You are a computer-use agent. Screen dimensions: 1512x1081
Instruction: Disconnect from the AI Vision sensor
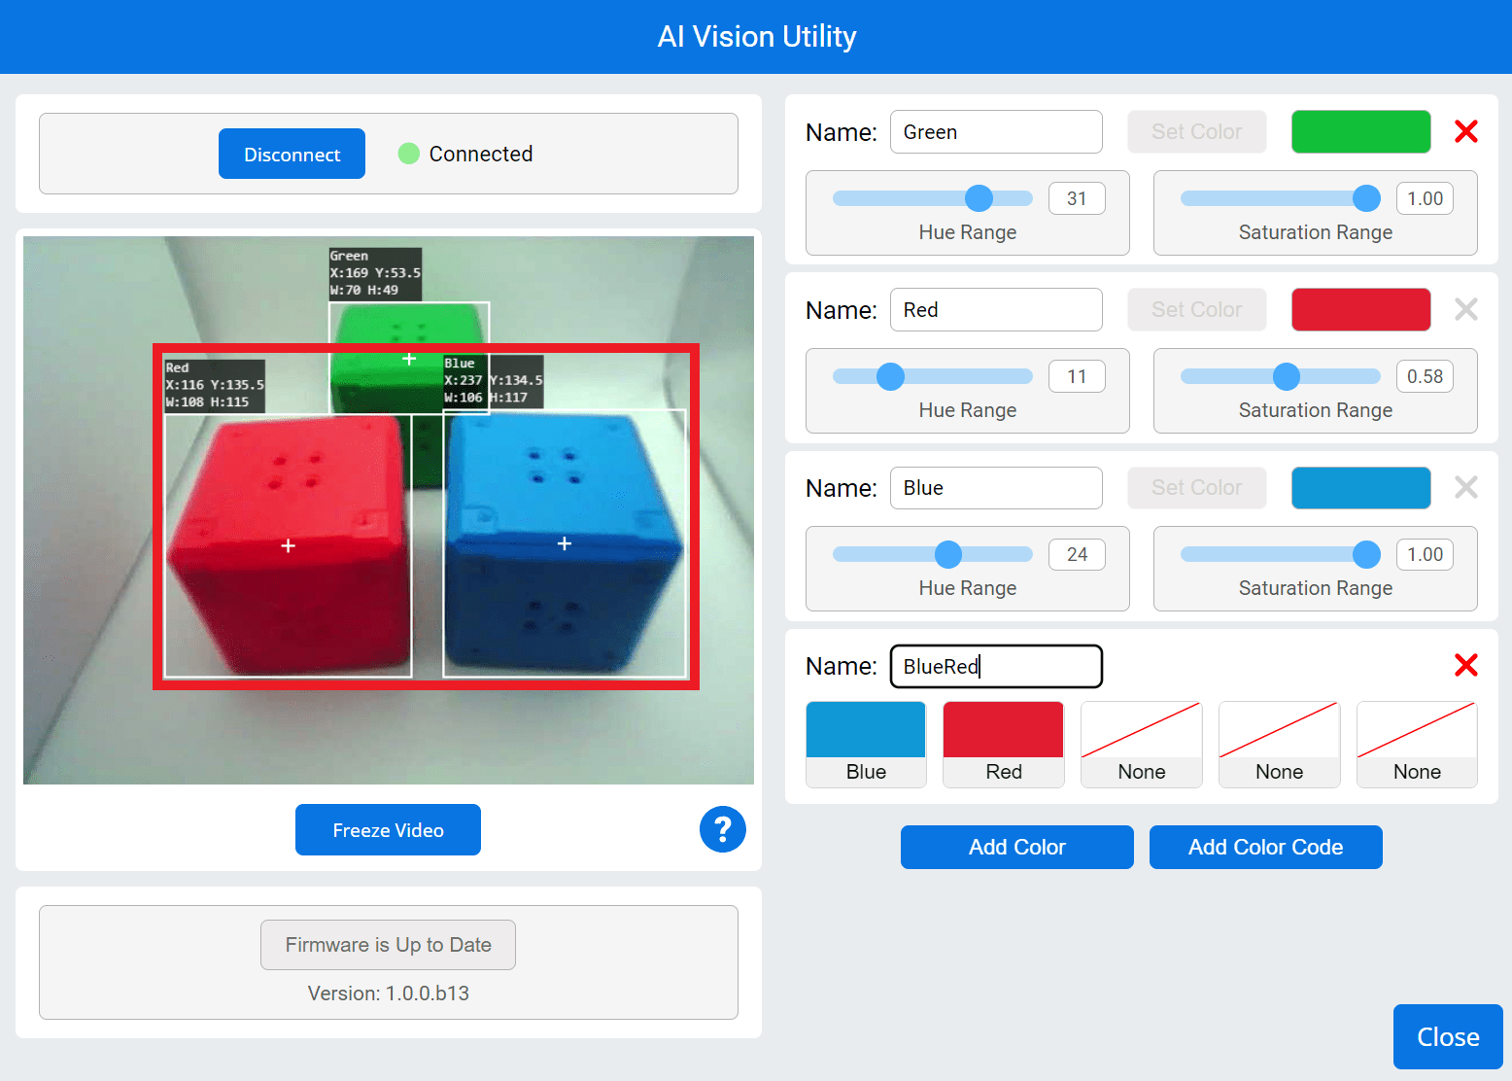coord(292,153)
